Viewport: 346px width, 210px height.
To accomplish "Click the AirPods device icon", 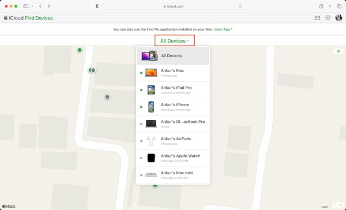I will click(151, 141).
